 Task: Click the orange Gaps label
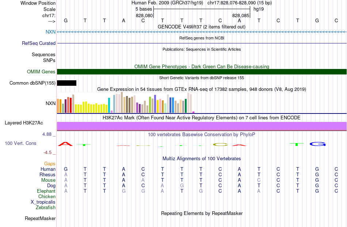(x=50, y=164)
